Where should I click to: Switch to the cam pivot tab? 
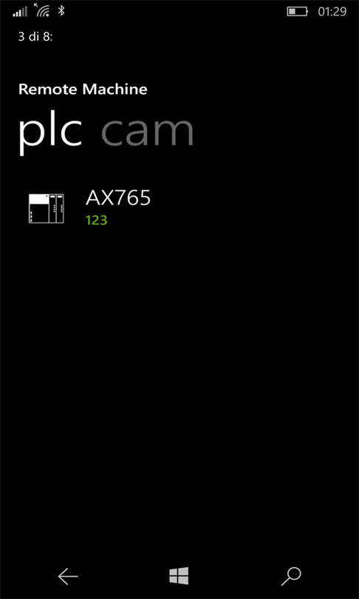coord(148,132)
